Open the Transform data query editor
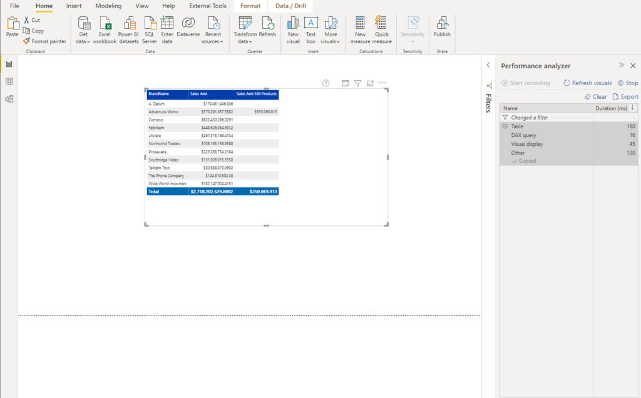The width and height of the screenshot is (641, 398). 245,29
